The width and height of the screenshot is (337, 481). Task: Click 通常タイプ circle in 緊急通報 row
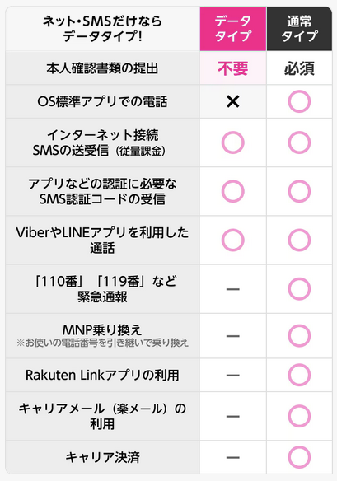point(299,288)
